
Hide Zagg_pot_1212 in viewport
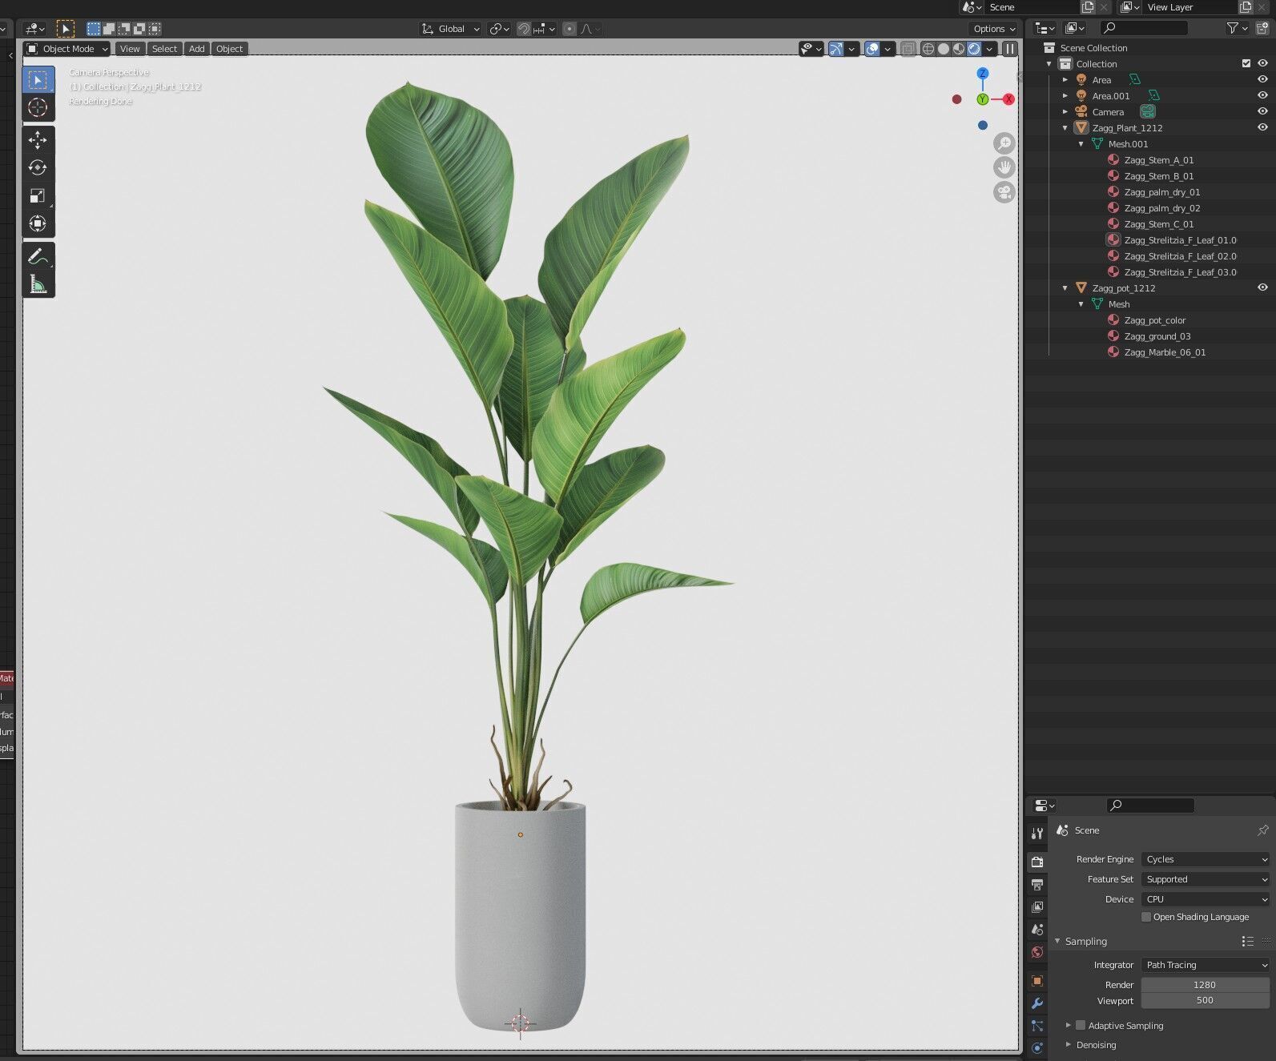coord(1262,287)
